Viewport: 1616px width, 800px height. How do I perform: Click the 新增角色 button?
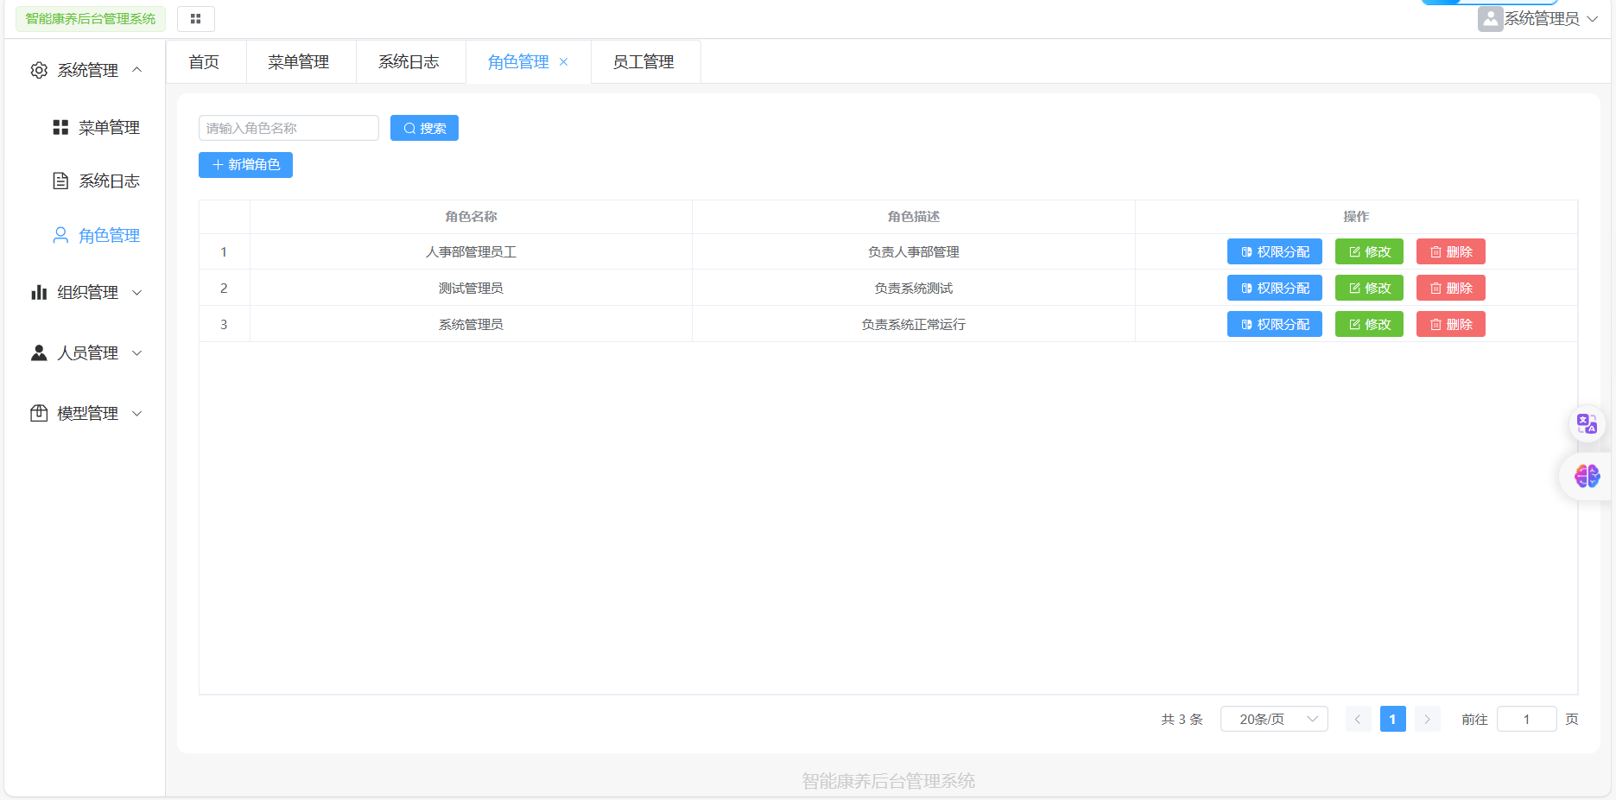tap(245, 165)
